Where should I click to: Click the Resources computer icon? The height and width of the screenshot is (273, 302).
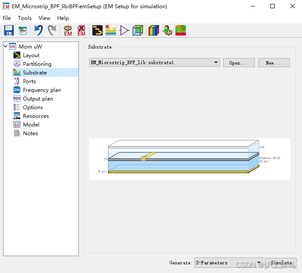click(17, 116)
